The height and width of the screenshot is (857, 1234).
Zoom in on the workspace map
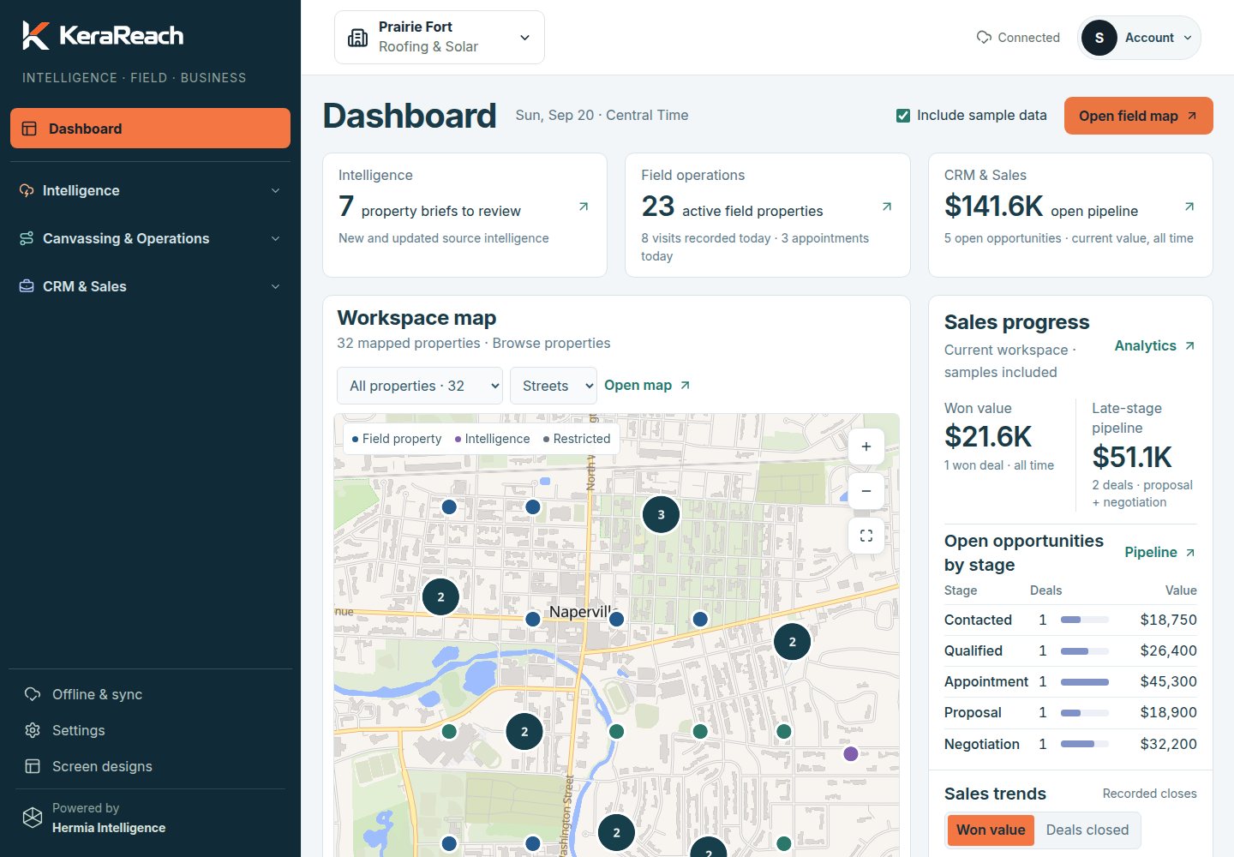pos(866,446)
